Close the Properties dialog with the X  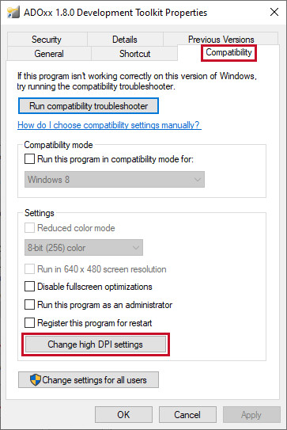click(x=274, y=12)
